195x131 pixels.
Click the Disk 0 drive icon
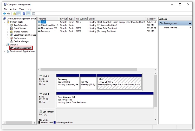[x=41, y=76]
